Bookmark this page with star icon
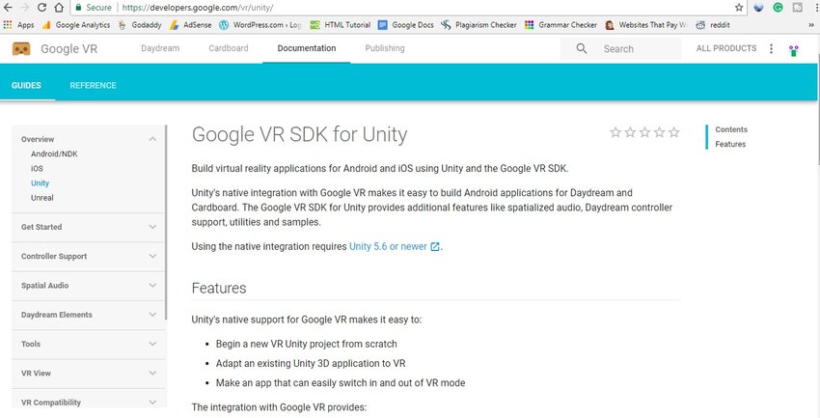Image resolution: width=820 pixels, height=418 pixels. (739, 8)
